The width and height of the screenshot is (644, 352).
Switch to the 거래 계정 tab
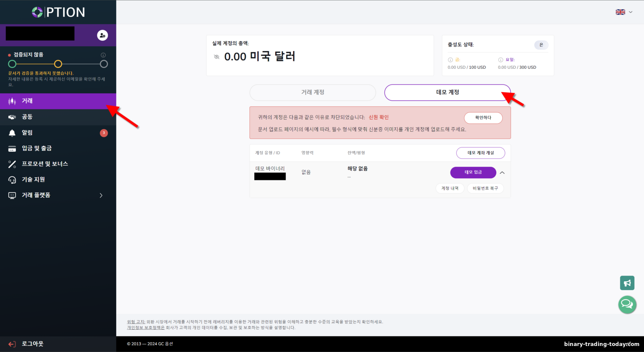313,92
